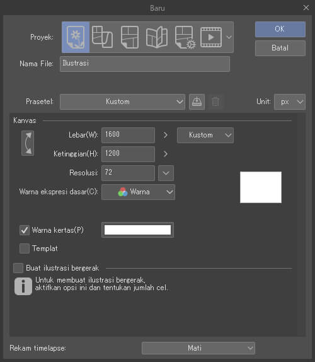Select the Animation project type icon

pos(211,37)
